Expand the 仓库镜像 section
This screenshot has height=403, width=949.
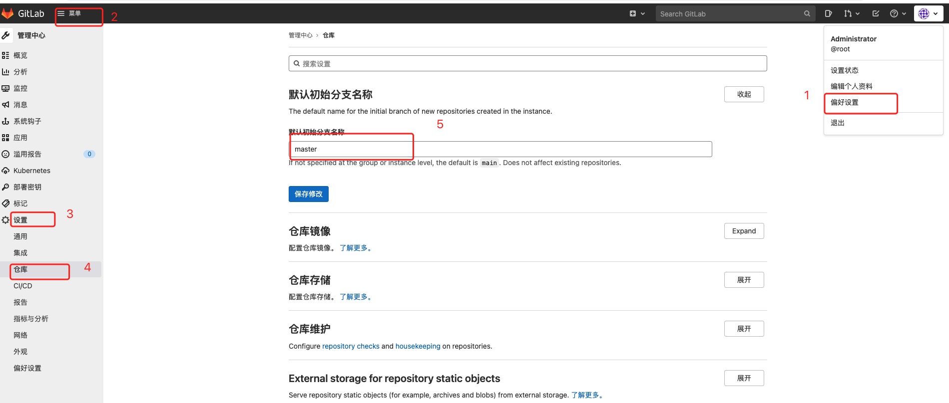744,231
